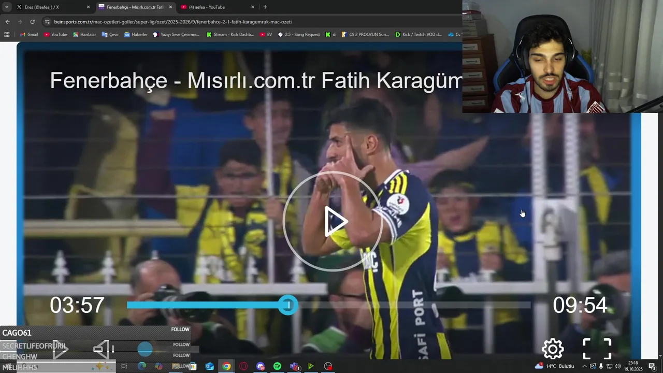Open Spotify from taskbar
This screenshot has width=663, height=373.
pyautogui.click(x=277, y=366)
